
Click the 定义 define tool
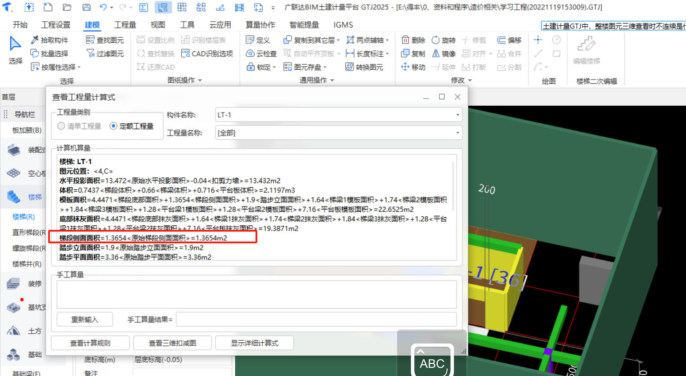[258, 40]
